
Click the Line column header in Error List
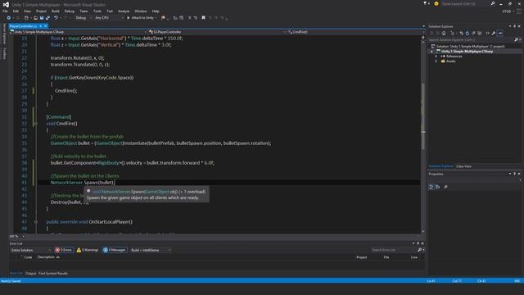[414, 256]
